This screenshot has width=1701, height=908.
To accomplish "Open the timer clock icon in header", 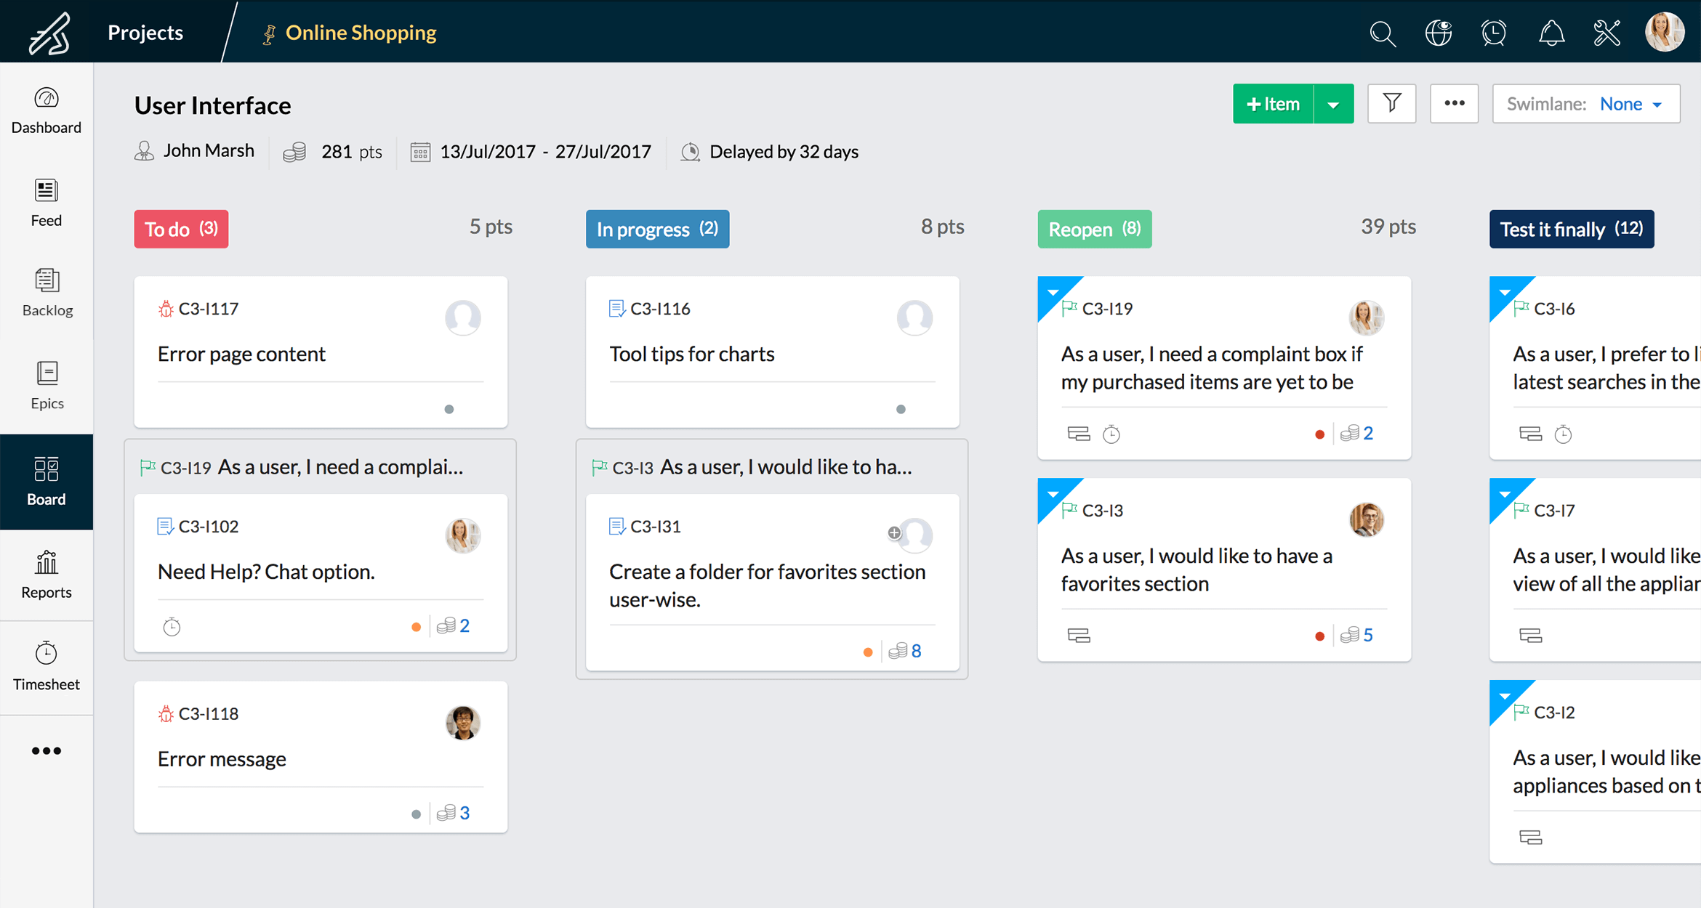I will tap(1494, 33).
